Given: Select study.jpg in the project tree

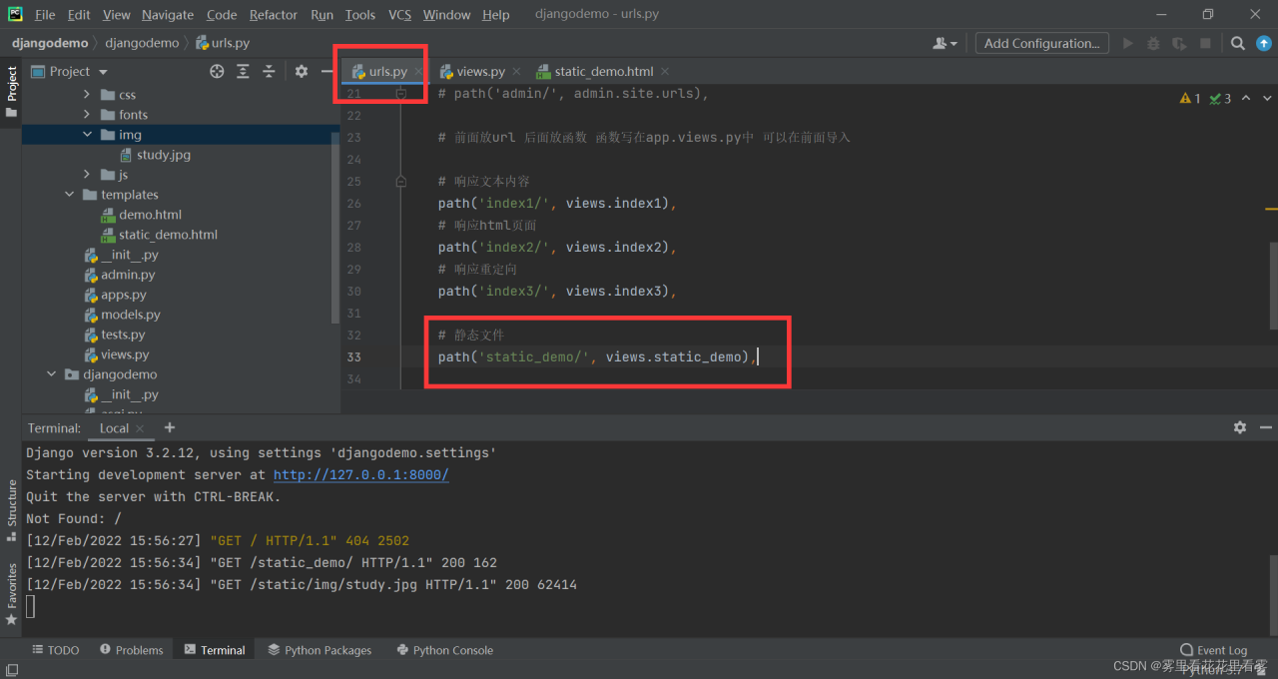Looking at the screenshot, I should point(163,155).
